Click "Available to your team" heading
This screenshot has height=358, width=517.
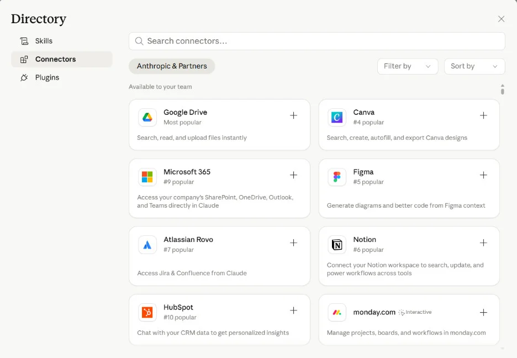(160, 87)
